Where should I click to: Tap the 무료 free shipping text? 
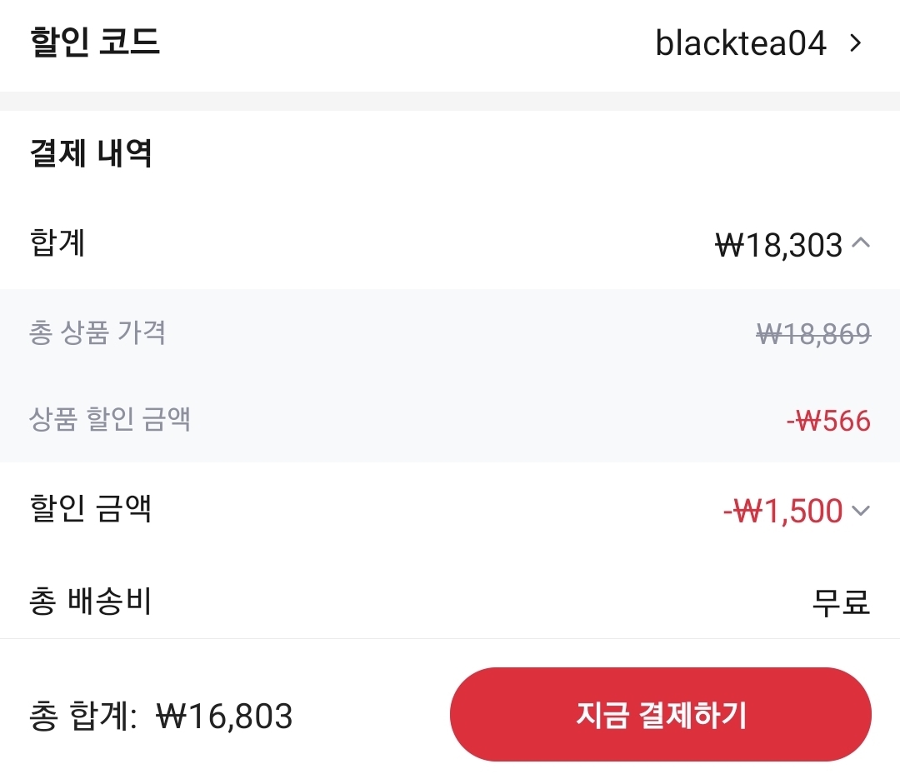(x=841, y=601)
